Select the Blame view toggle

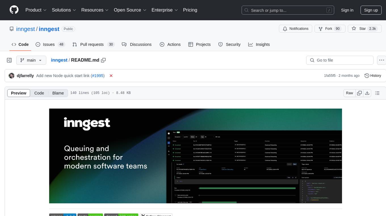coord(58,93)
